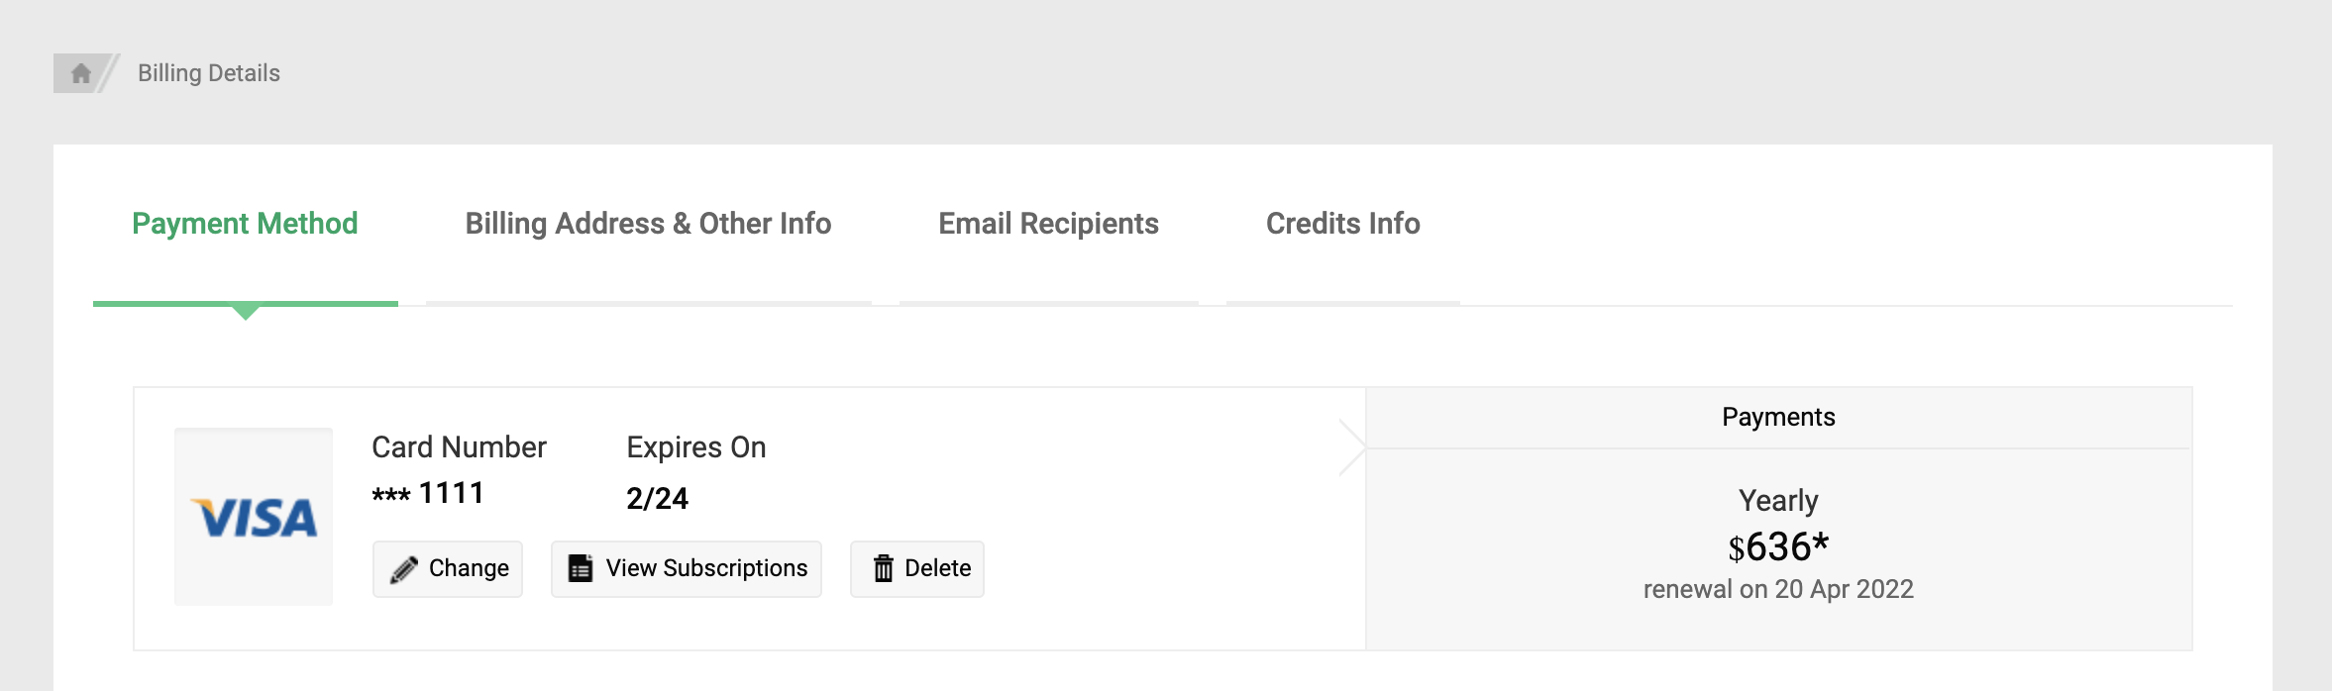Click the $636 yearly amount
Image resolution: width=2332 pixels, height=691 pixels.
[1778, 546]
